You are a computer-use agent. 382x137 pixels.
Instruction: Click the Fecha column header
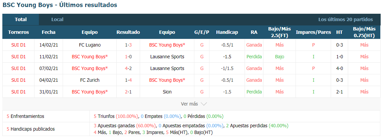[49, 32]
